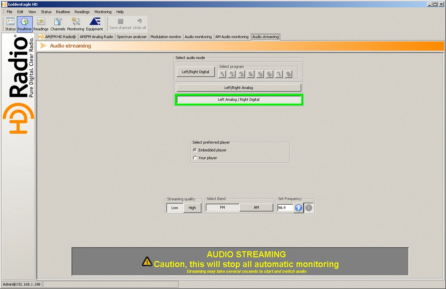Switch to the Modulation monitor tab

coord(166,37)
